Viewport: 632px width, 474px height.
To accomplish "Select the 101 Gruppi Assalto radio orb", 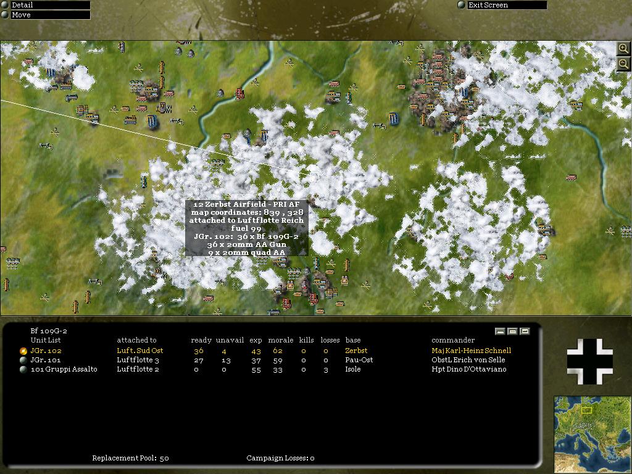I will tap(23, 369).
